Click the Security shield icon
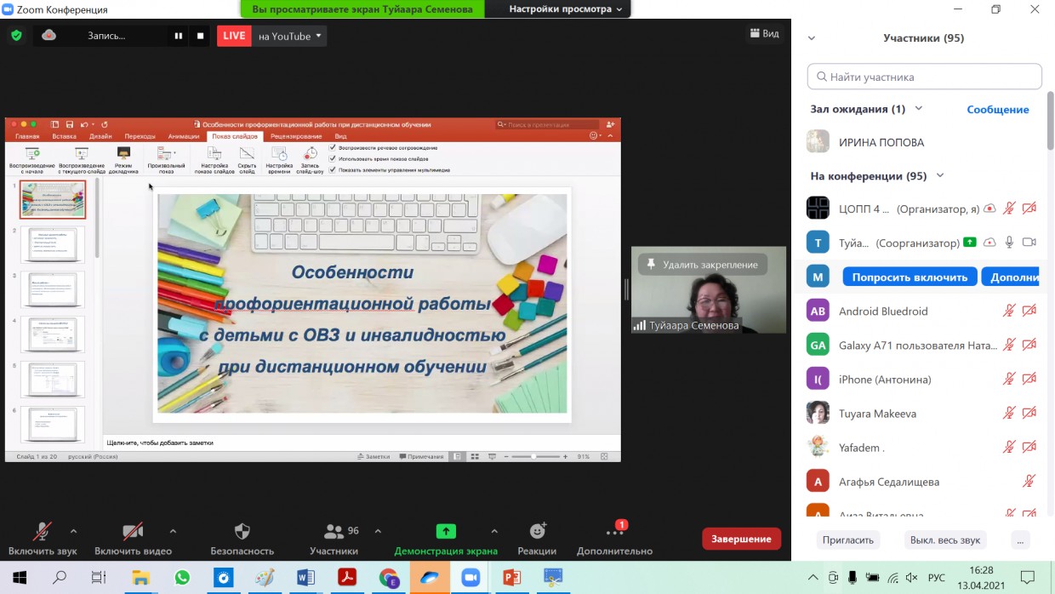1055x594 pixels. (242, 532)
